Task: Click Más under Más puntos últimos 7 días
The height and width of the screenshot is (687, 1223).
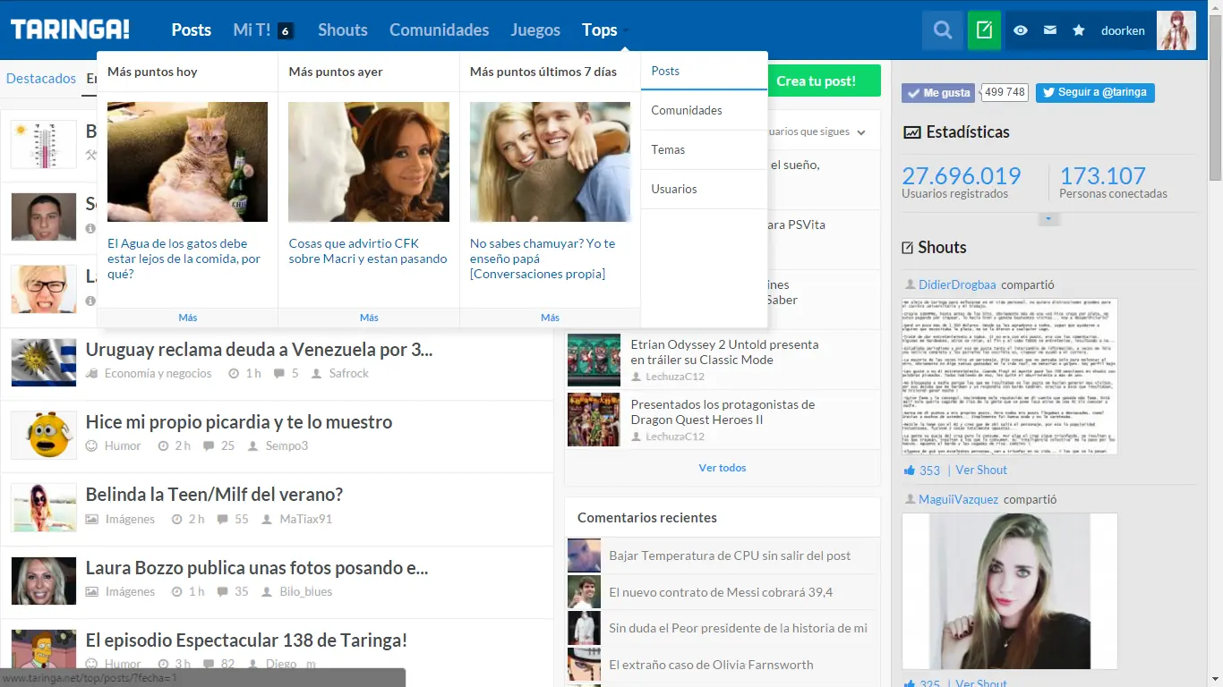Action: pyautogui.click(x=551, y=318)
